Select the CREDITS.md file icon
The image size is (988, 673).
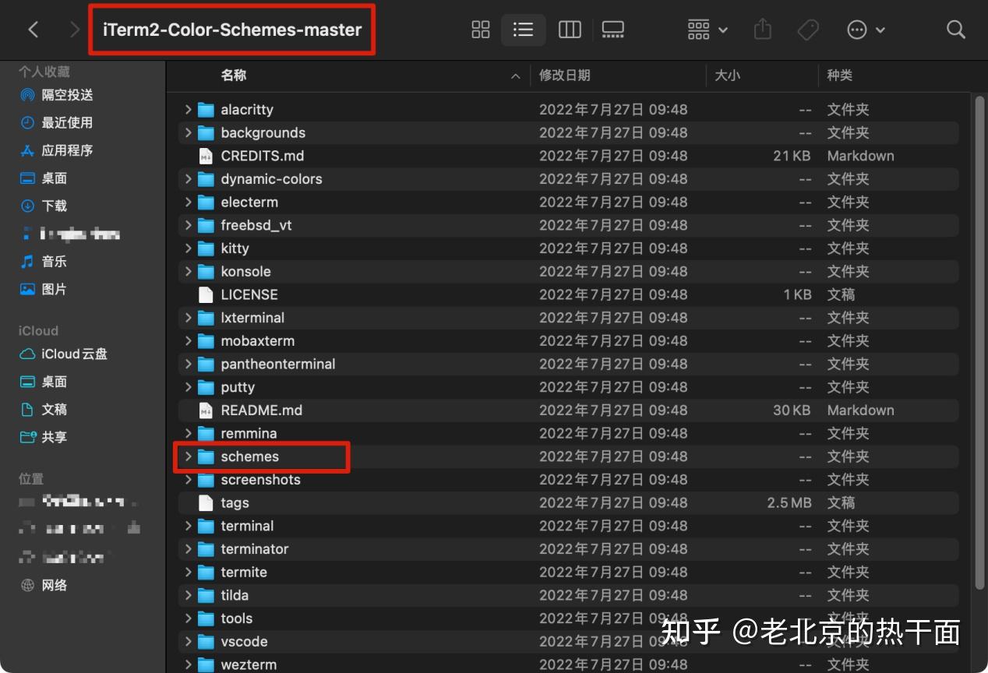pos(206,156)
